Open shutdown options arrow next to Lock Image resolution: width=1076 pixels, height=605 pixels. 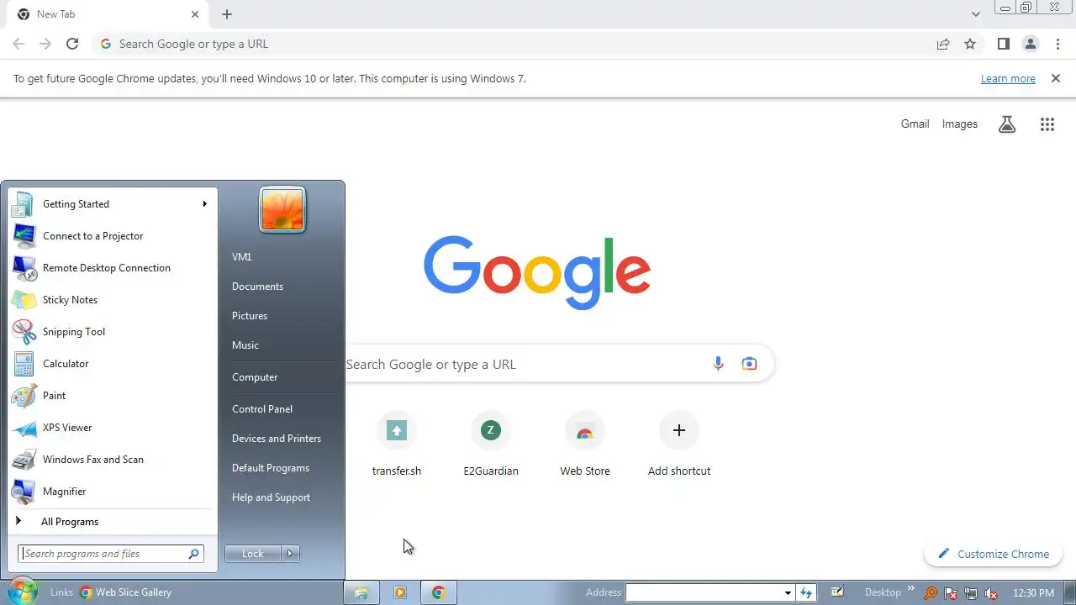click(290, 554)
